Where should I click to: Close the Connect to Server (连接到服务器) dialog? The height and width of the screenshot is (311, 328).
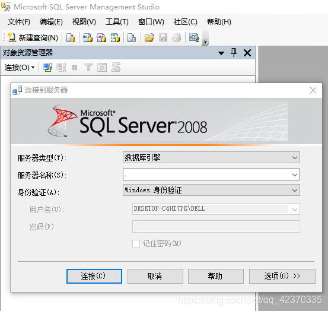tap(313, 90)
